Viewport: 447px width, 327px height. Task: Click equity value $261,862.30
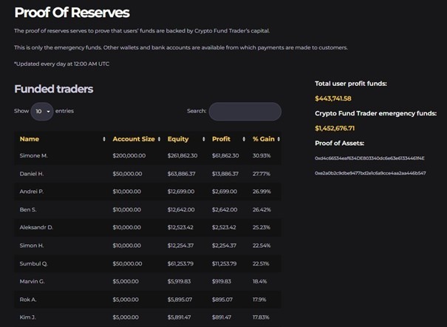point(182,155)
